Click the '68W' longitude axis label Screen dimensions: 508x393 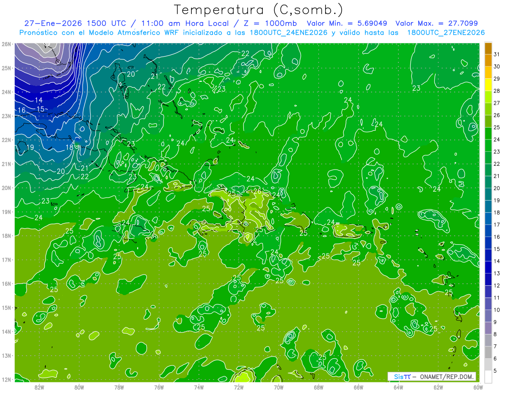point(318,387)
